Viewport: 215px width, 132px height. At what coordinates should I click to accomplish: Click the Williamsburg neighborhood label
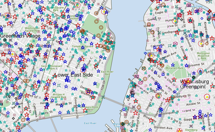tap(194, 82)
